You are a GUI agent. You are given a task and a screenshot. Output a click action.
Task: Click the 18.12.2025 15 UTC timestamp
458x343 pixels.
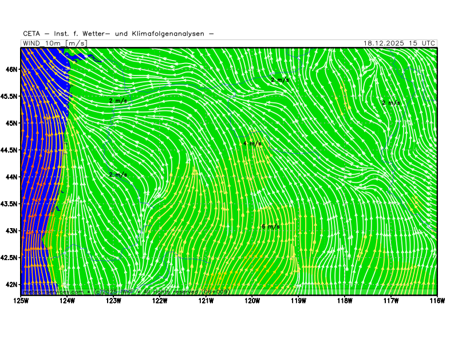click(x=399, y=43)
